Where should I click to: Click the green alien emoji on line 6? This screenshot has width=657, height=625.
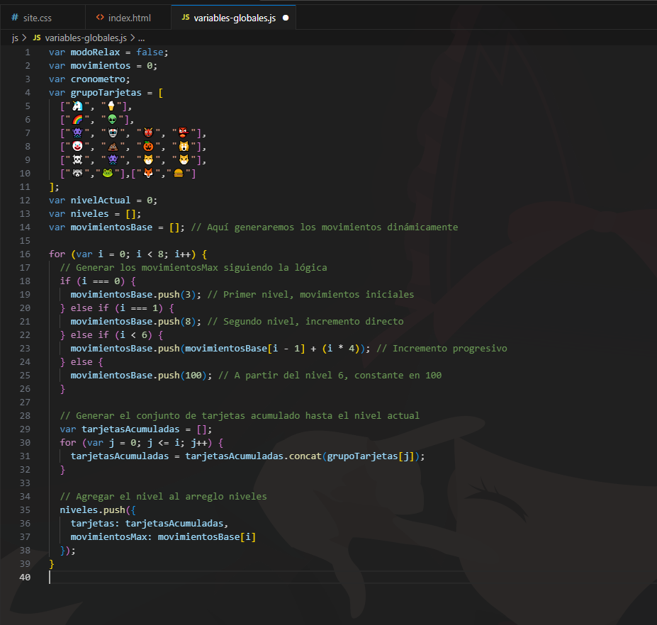(x=112, y=120)
